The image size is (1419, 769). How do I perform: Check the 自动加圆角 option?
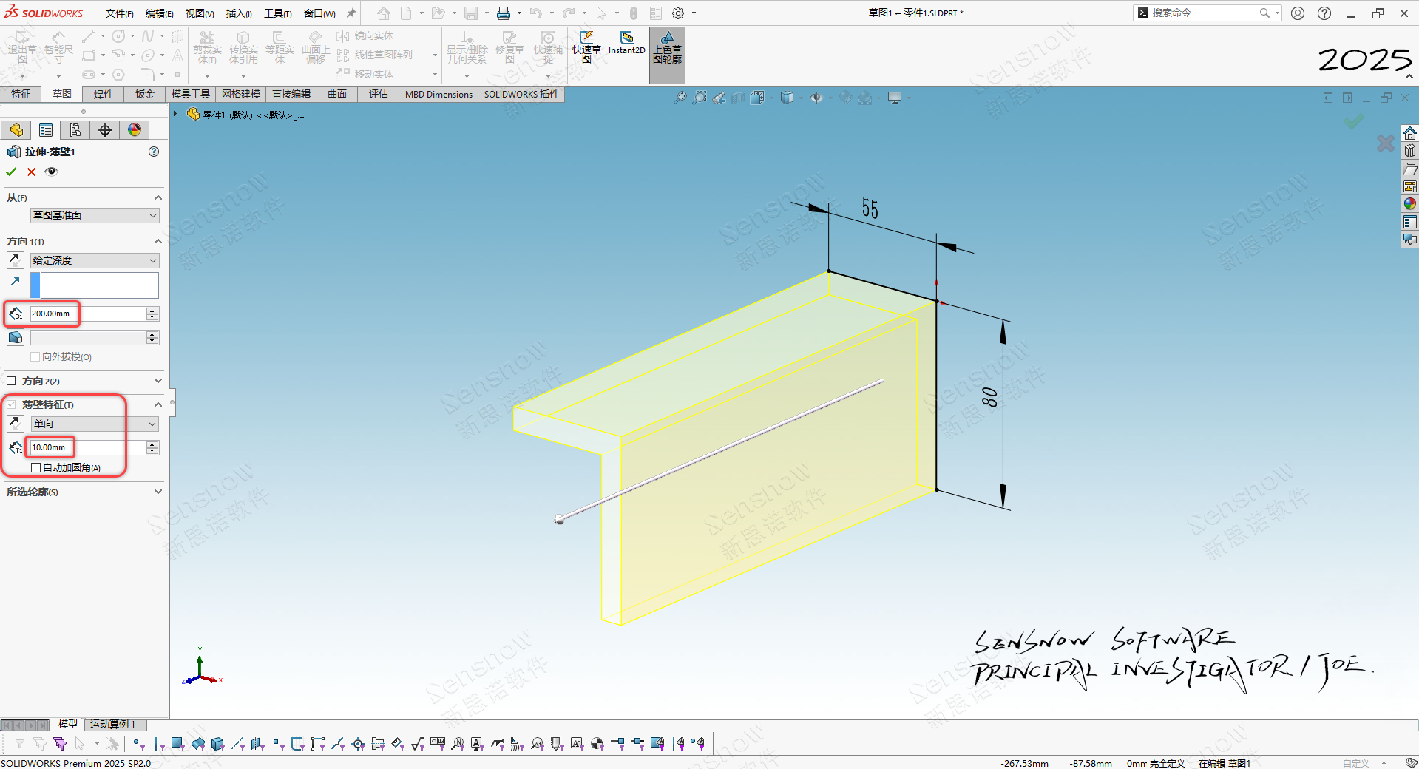[x=35, y=467]
